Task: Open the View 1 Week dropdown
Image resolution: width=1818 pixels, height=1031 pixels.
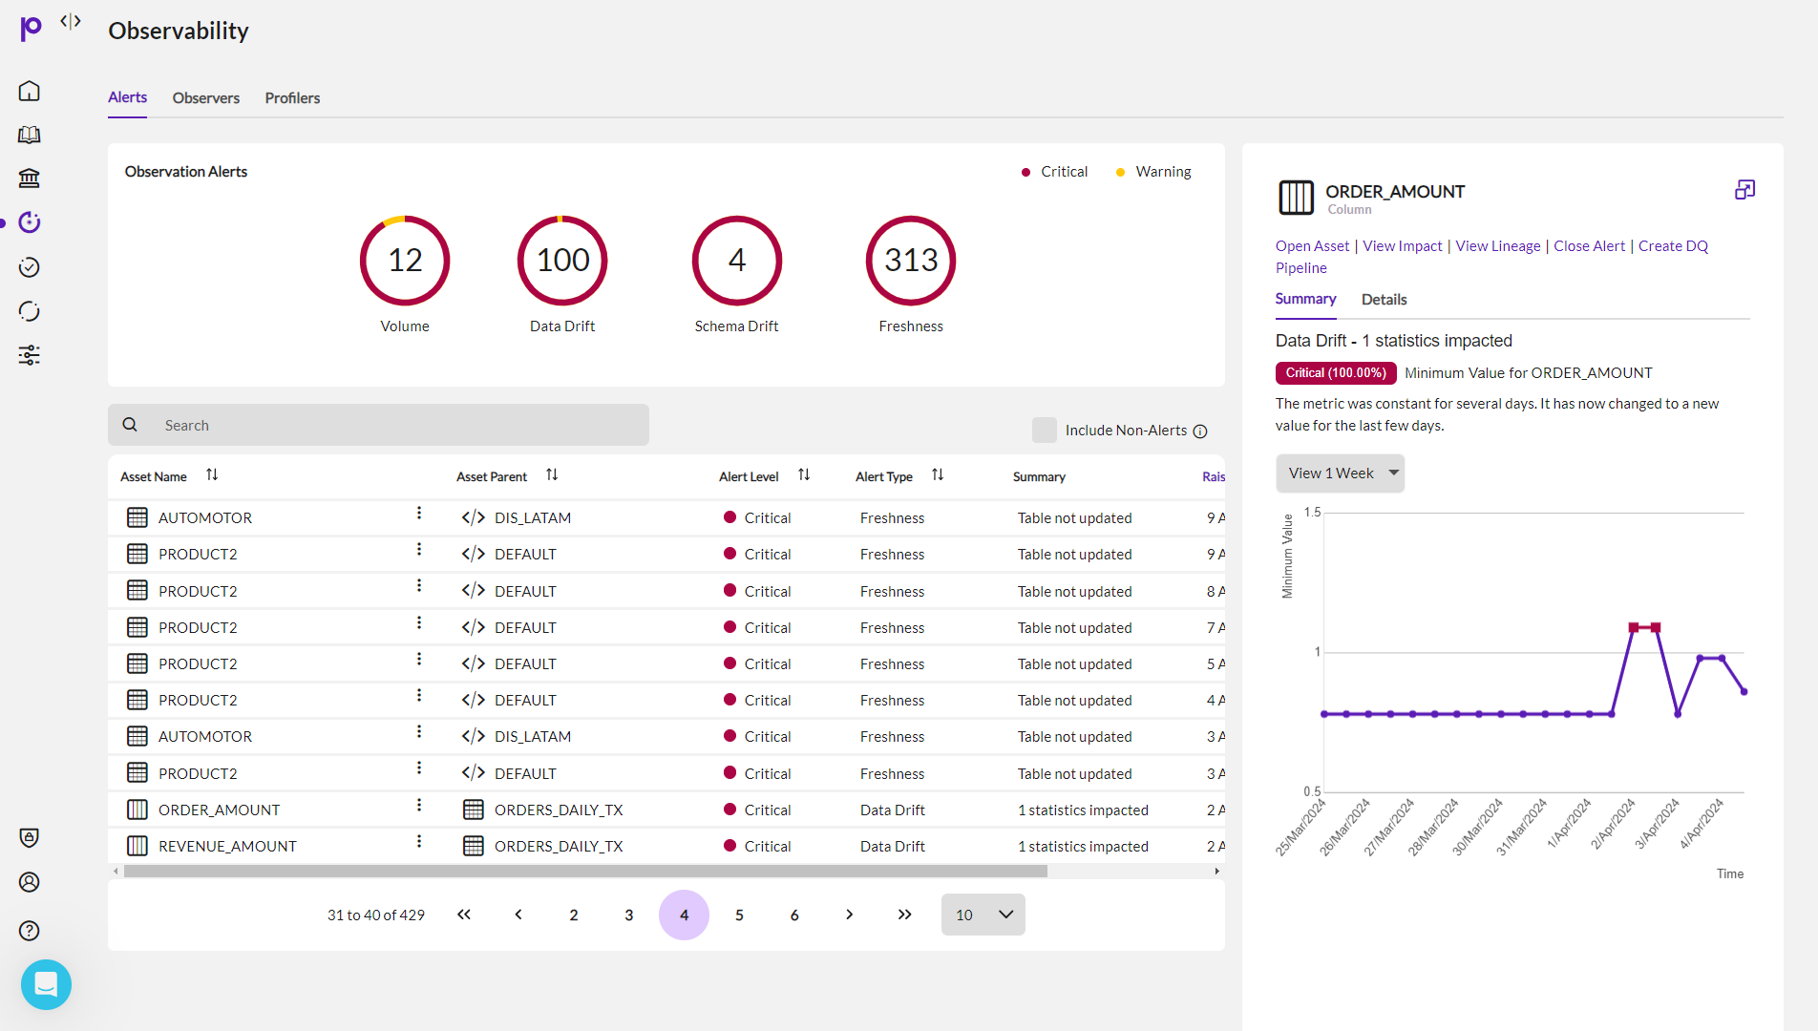Action: (x=1341, y=473)
